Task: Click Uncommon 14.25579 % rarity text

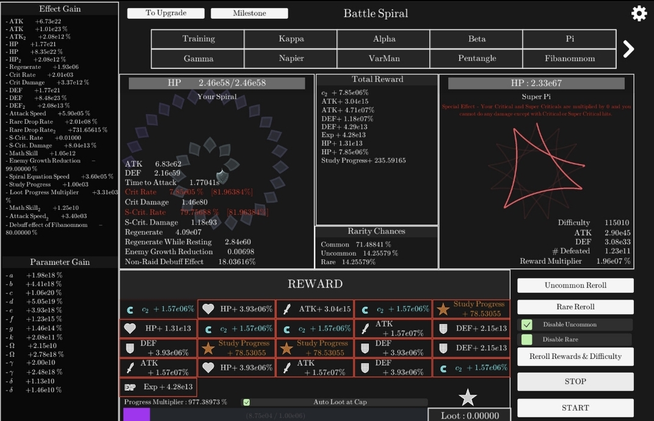Action: coord(359,253)
